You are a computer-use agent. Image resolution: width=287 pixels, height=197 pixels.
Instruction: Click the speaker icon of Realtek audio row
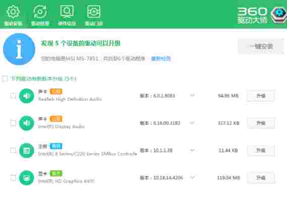[x=27, y=96]
